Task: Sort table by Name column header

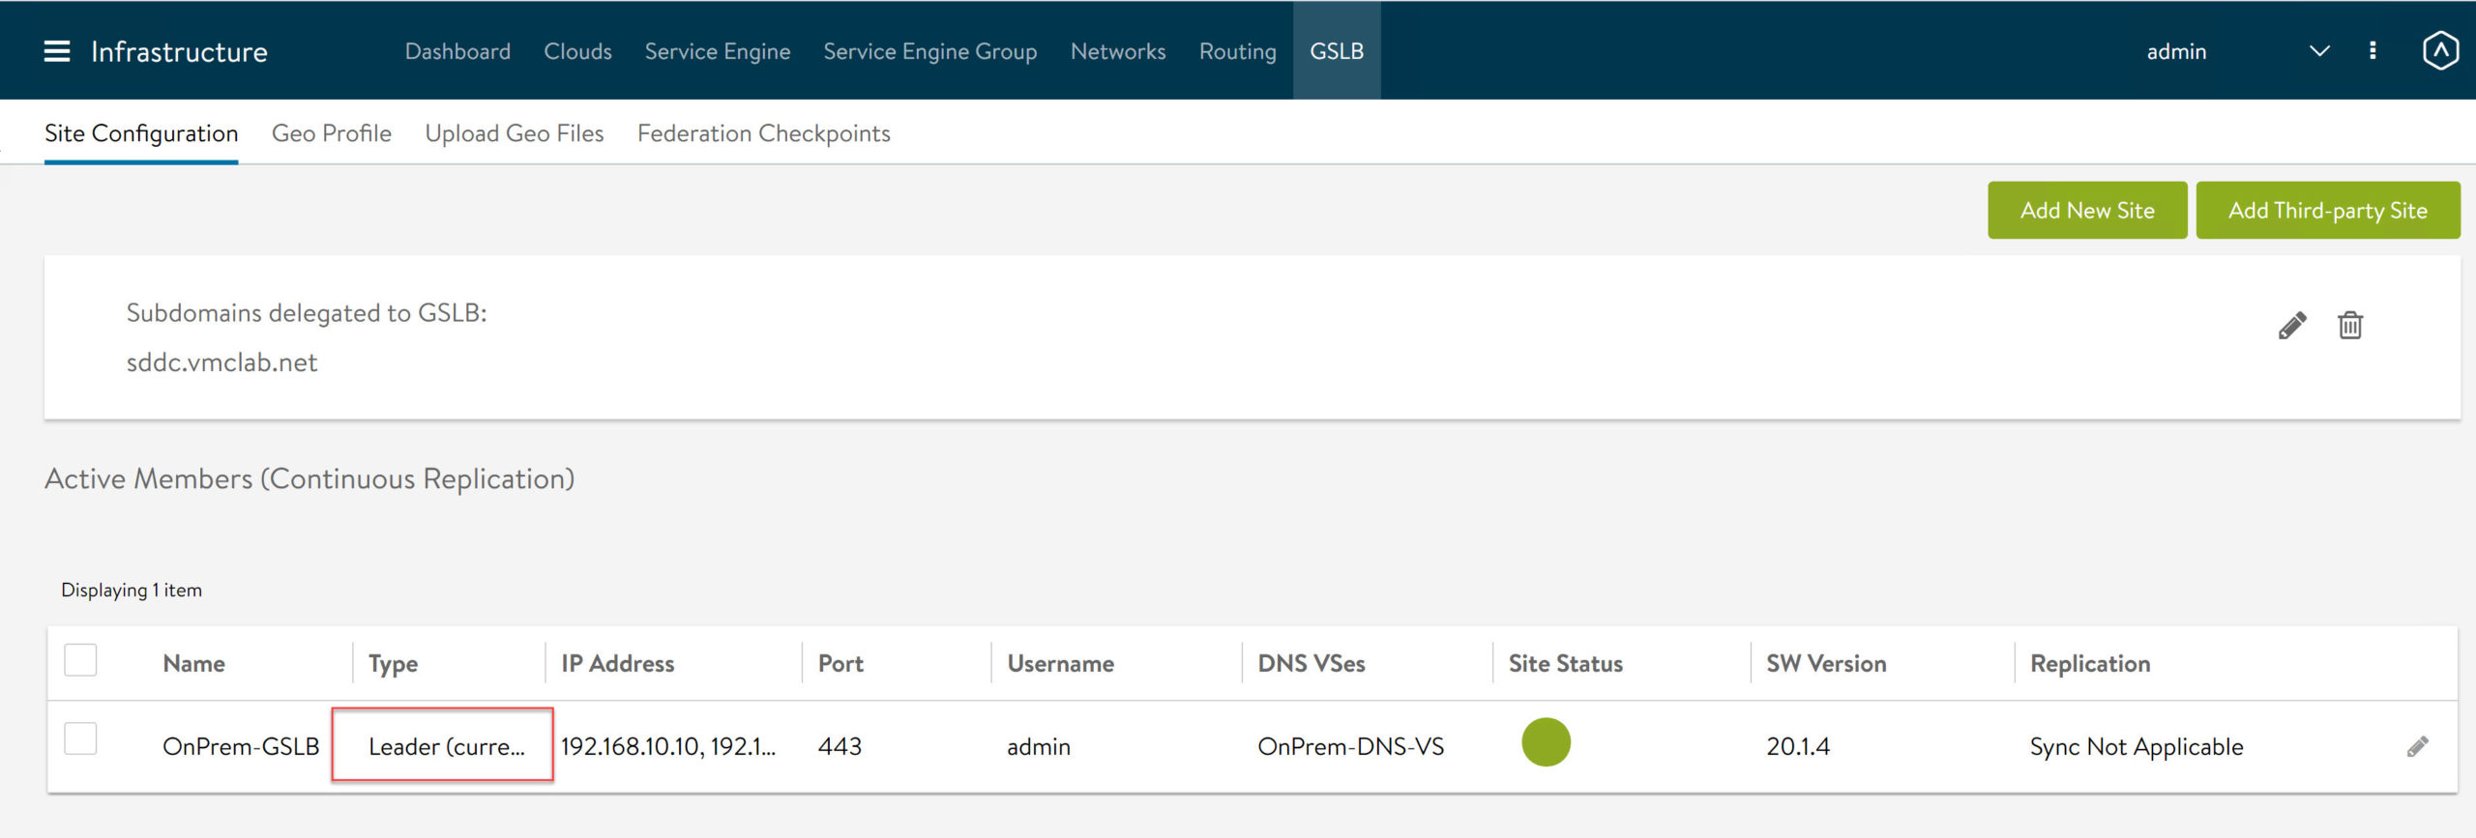Action: pyautogui.click(x=193, y=664)
